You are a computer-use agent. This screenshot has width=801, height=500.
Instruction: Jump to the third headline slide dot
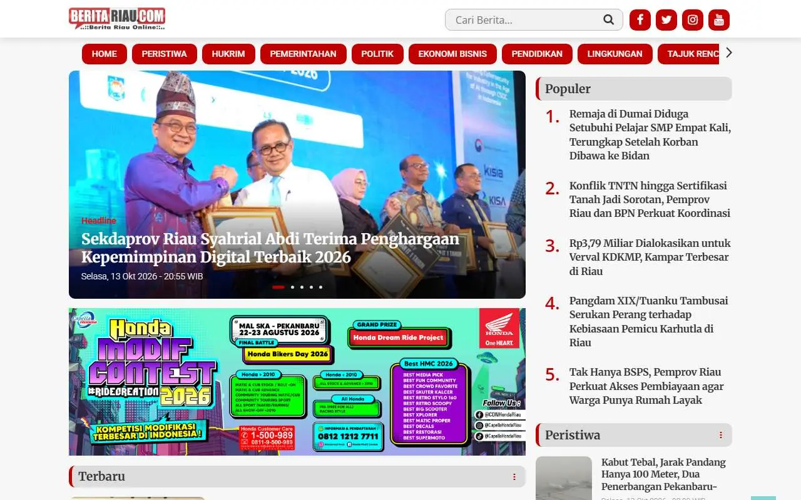[302, 287]
